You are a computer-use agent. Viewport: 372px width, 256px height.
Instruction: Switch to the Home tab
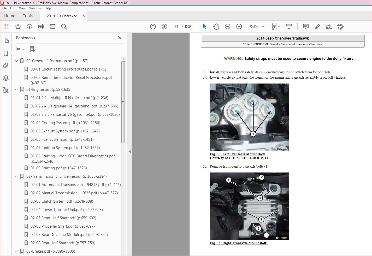click(x=10, y=16)
